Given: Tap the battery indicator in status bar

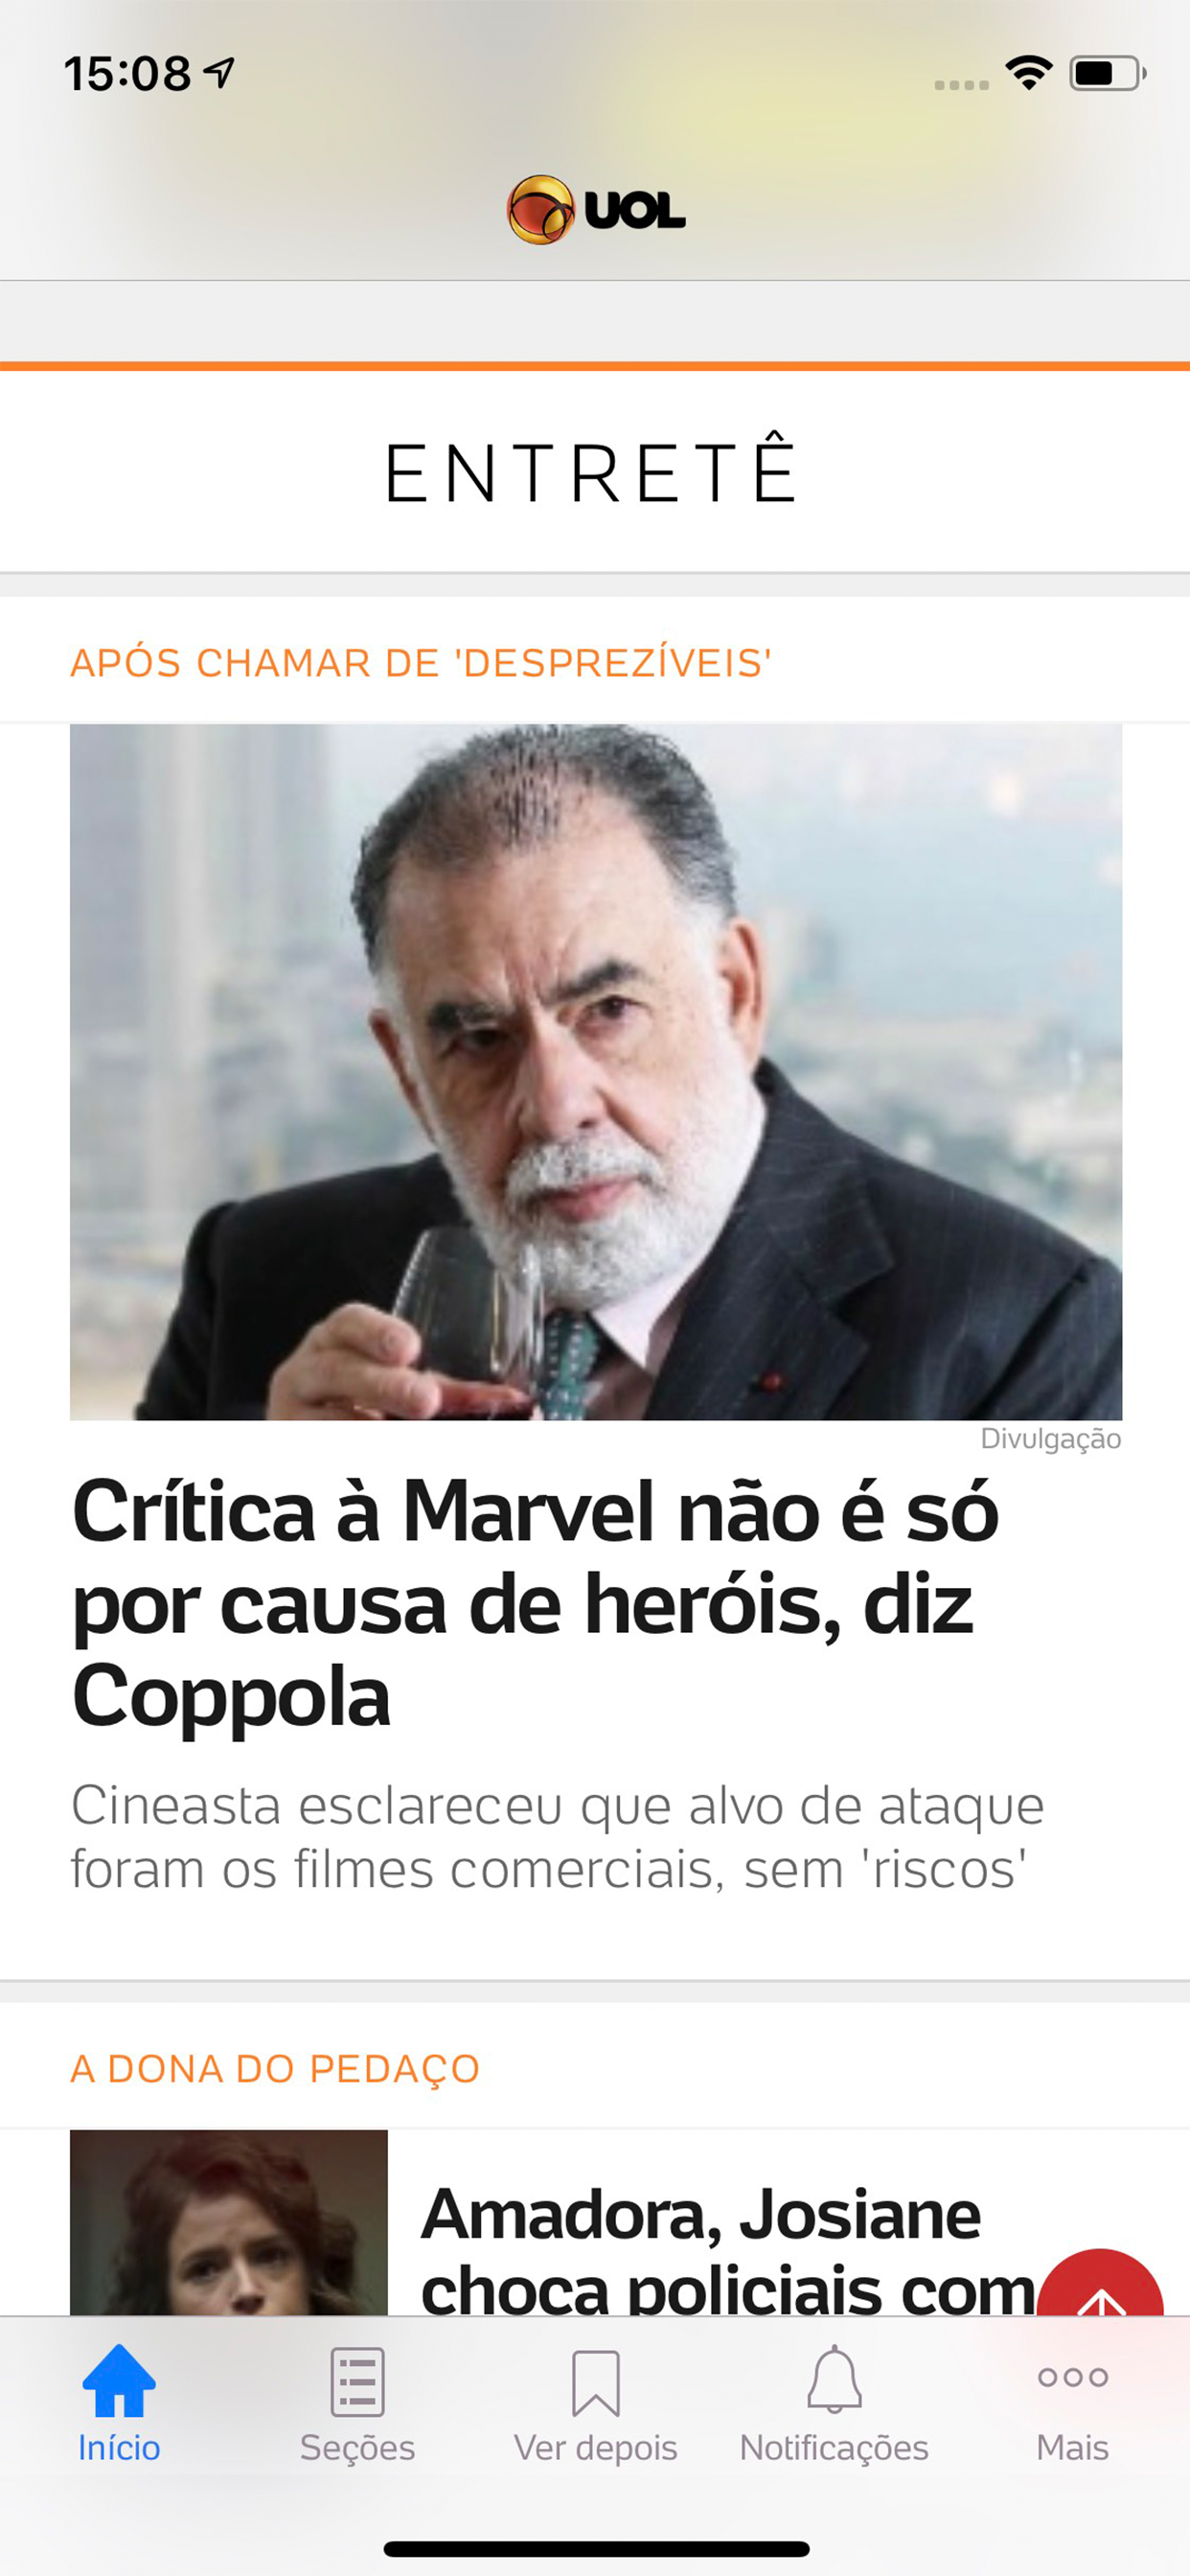Looking at the screenshot, I should (x=1107, y=73).
